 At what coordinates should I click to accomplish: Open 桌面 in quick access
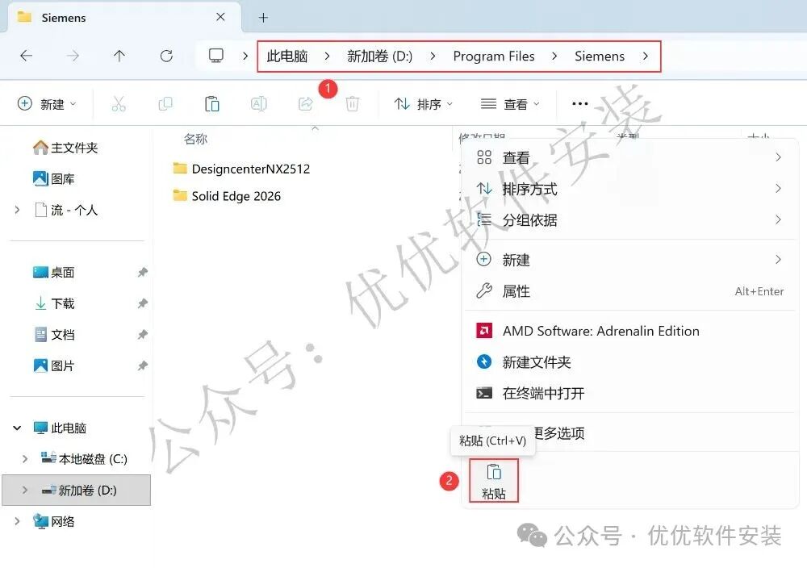tap(54, 272)
